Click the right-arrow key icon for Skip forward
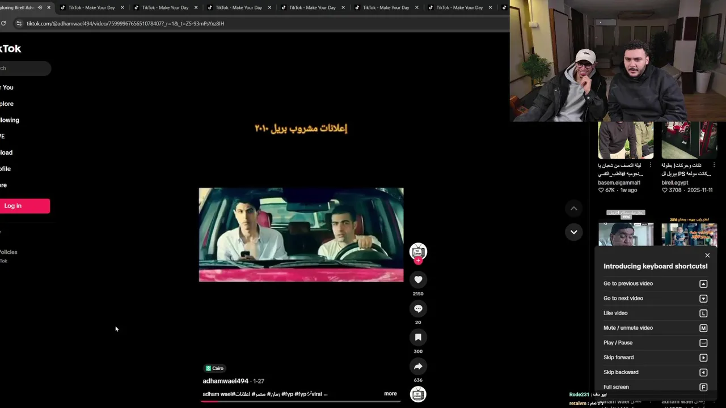 (703, 358)
